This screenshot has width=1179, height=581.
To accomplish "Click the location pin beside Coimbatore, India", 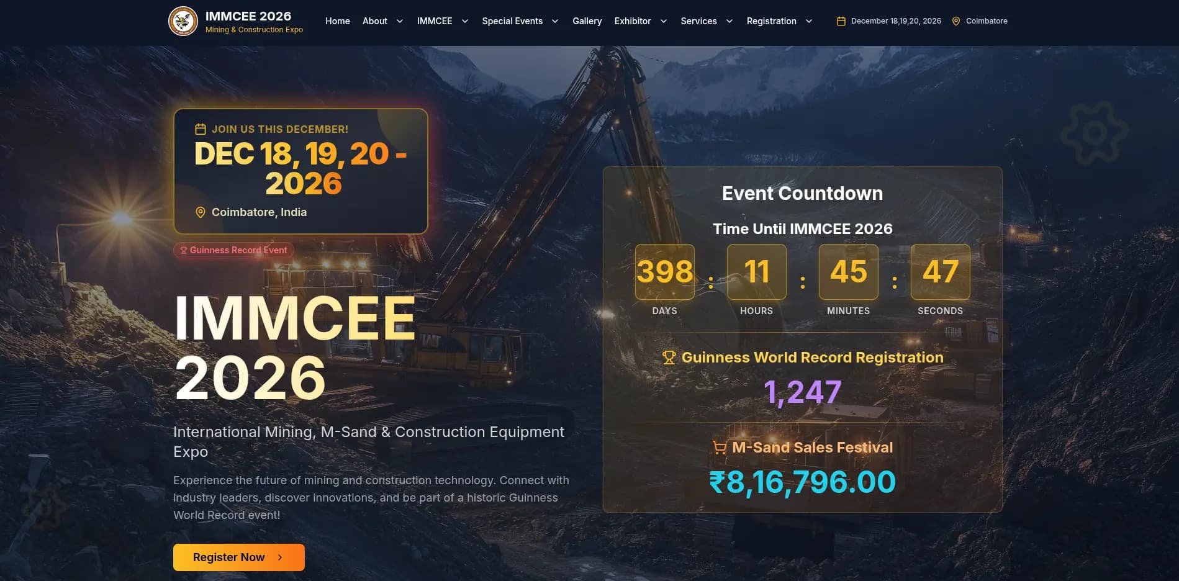I will pyautogui.click(x=201, y=212).
